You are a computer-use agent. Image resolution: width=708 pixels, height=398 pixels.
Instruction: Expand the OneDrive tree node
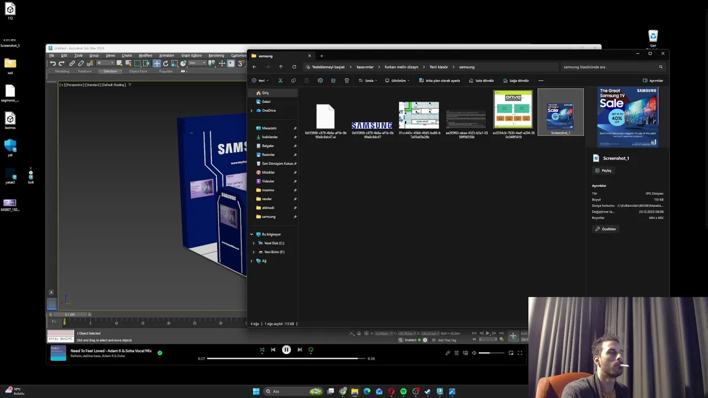coord(252,111)
